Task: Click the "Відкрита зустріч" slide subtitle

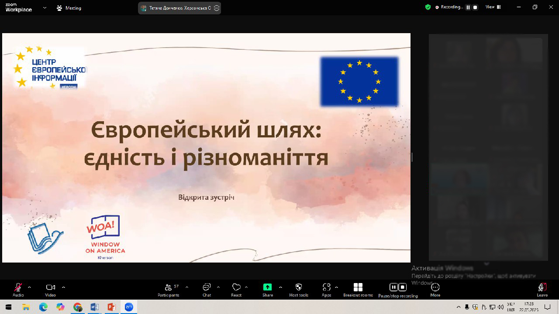Action: pyautogui.click(x=207, y=198)
